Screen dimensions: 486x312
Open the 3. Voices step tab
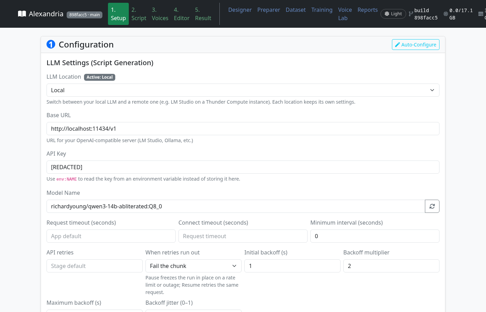click(x=160, y=14)
